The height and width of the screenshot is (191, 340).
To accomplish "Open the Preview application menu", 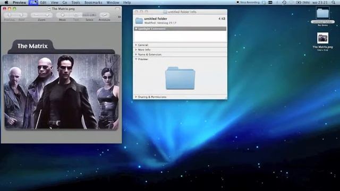I will click(x=19, y=3).
